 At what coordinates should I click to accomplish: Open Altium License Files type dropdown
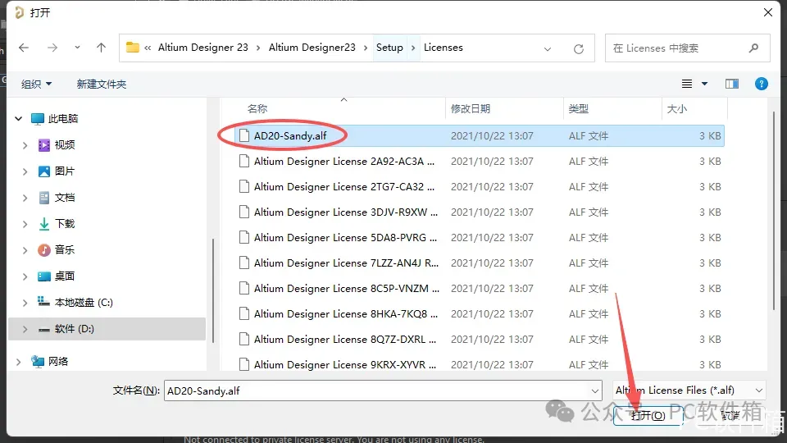click(689, 390)
